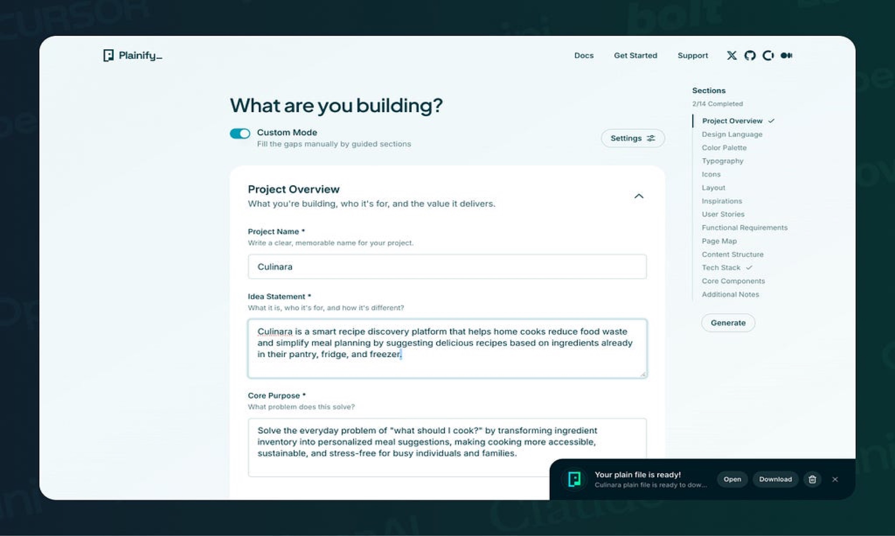Open the Settings panel with sliders icon
The height and width of the screenshot is (536, 895).
[633, 138]
